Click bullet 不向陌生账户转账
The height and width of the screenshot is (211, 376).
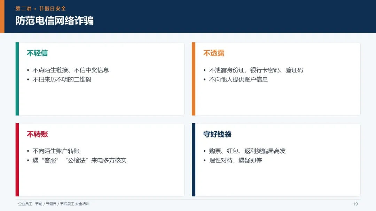tap(56, 151)
